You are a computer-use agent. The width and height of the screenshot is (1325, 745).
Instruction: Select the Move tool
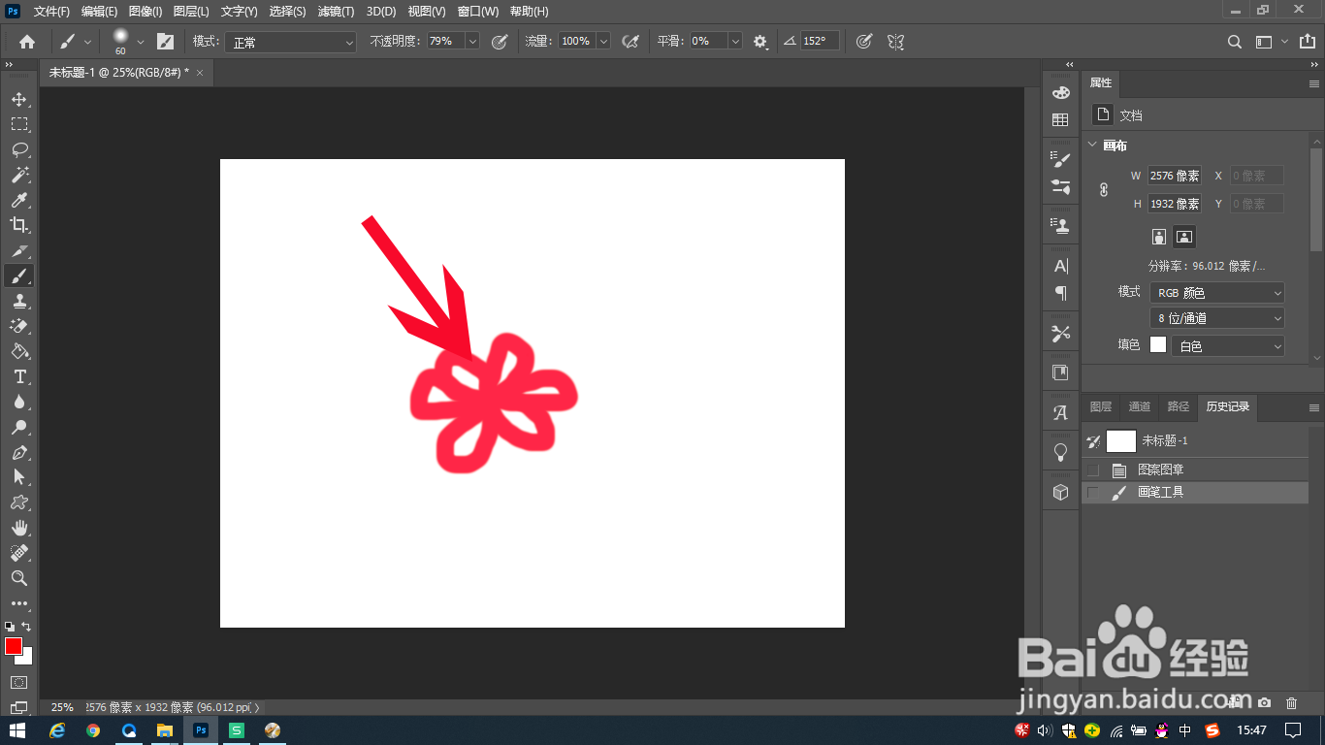pos(19,99)
